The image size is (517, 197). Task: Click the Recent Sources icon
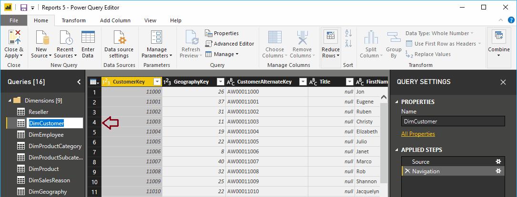pyautogui.click(x=65, y=38)
